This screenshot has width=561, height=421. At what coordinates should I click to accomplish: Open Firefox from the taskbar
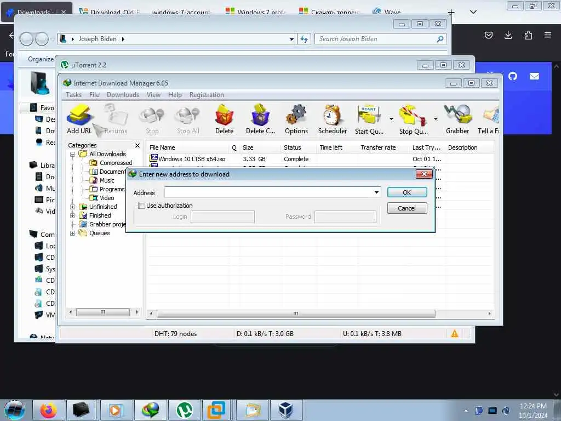tap(48, 410)
